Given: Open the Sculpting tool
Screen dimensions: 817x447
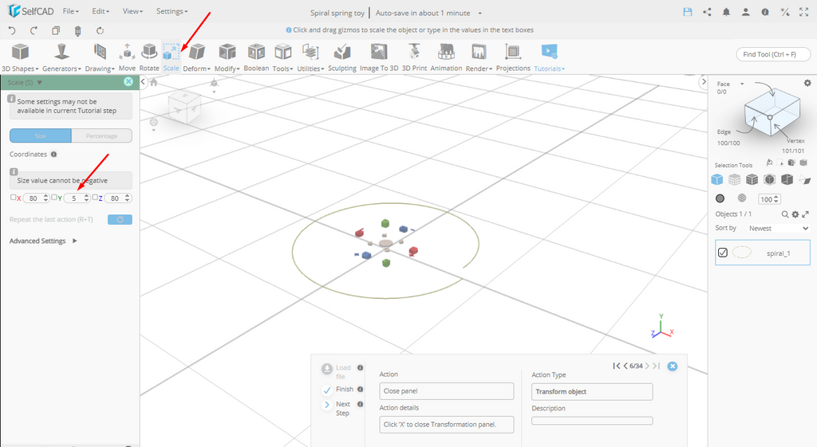Looking at the screenshot, I should (341, 57).
